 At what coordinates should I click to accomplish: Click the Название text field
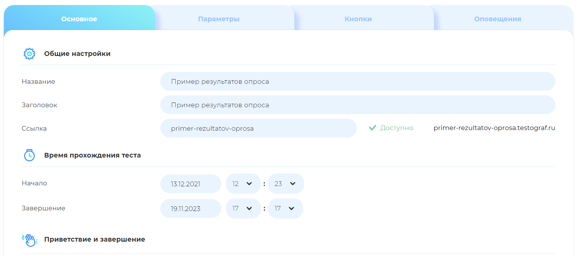coord(358,82)
